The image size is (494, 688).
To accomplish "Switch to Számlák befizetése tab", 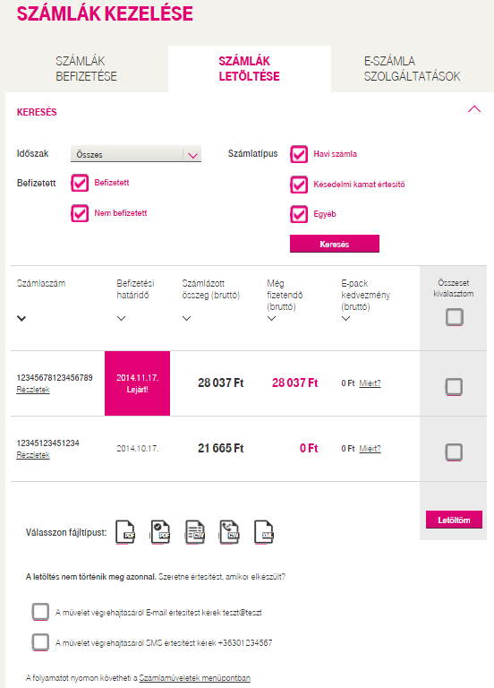I will (x=86, y=69).
